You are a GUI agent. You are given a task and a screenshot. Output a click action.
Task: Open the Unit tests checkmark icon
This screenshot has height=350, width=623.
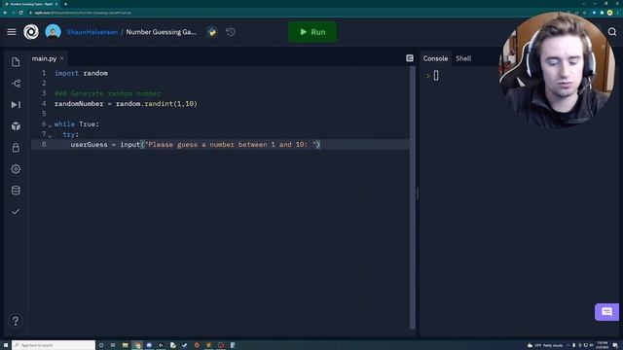[16, 212]
